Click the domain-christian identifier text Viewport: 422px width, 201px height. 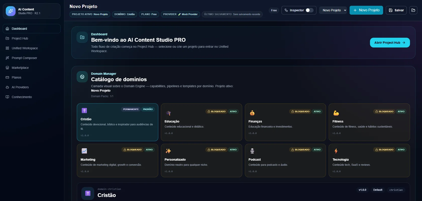point(109,189)
